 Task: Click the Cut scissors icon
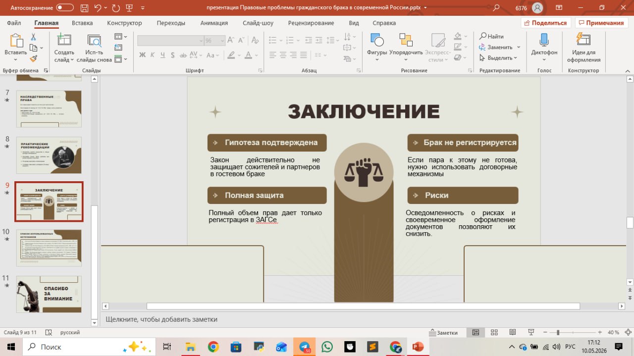click(x=33, y=37)
